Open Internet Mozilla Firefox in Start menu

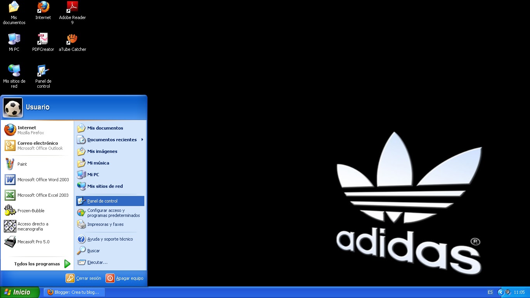(37, 130)
